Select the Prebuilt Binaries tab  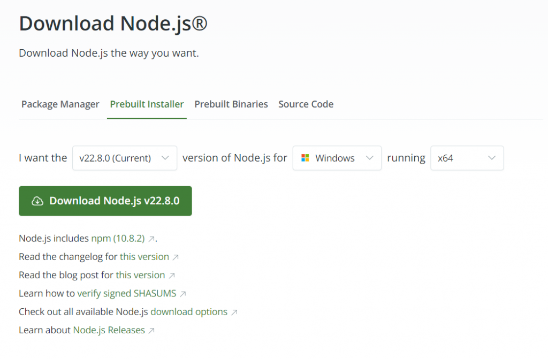pos(231,104)
